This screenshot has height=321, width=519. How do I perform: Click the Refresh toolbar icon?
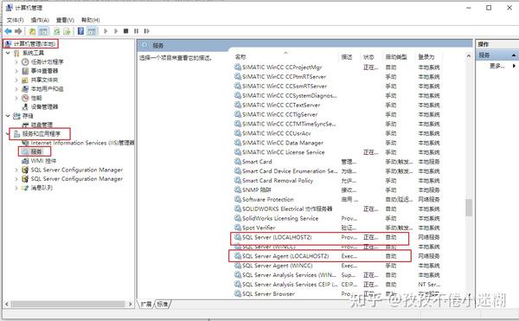click(56, 31)
